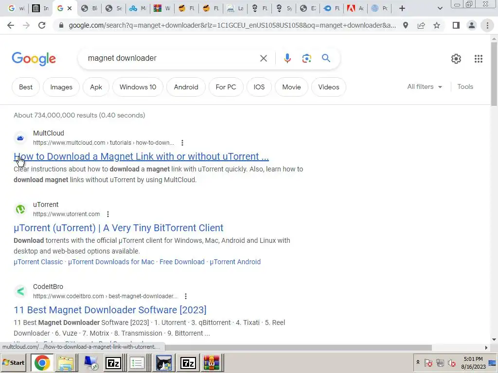The width and height of the screenshot is (498, 373).
Task: Open the browser side panel
Action: point(456,25)
